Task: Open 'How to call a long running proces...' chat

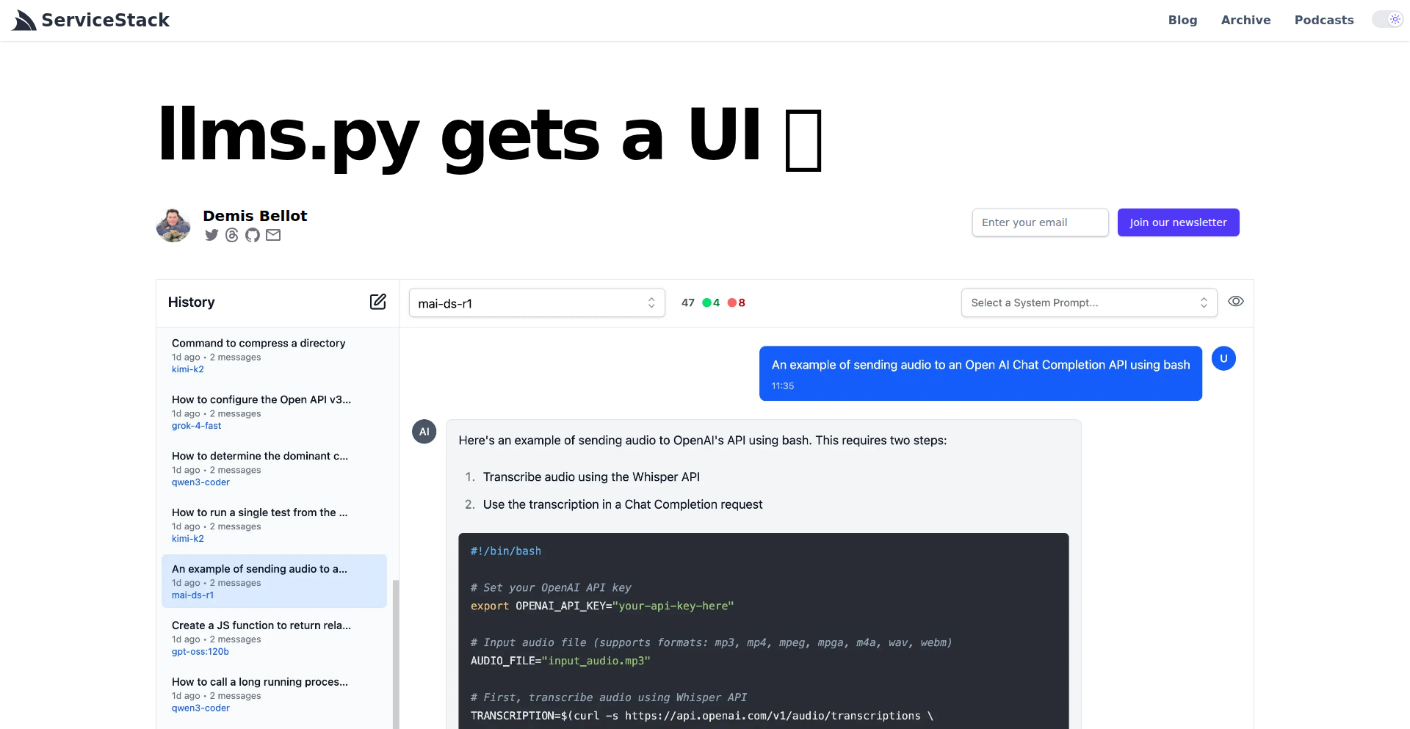Action: 274,694
